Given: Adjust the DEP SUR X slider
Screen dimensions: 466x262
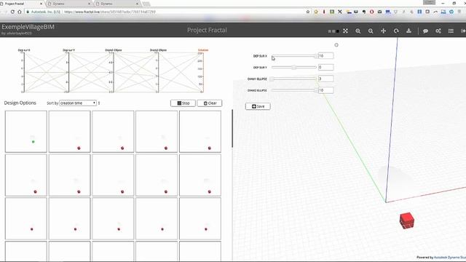Looking at the screenshot, I should pyautogui.click(x=294, y=56).
